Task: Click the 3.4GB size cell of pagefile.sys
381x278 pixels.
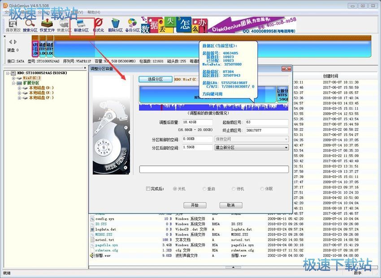Action: coord(167,245)
